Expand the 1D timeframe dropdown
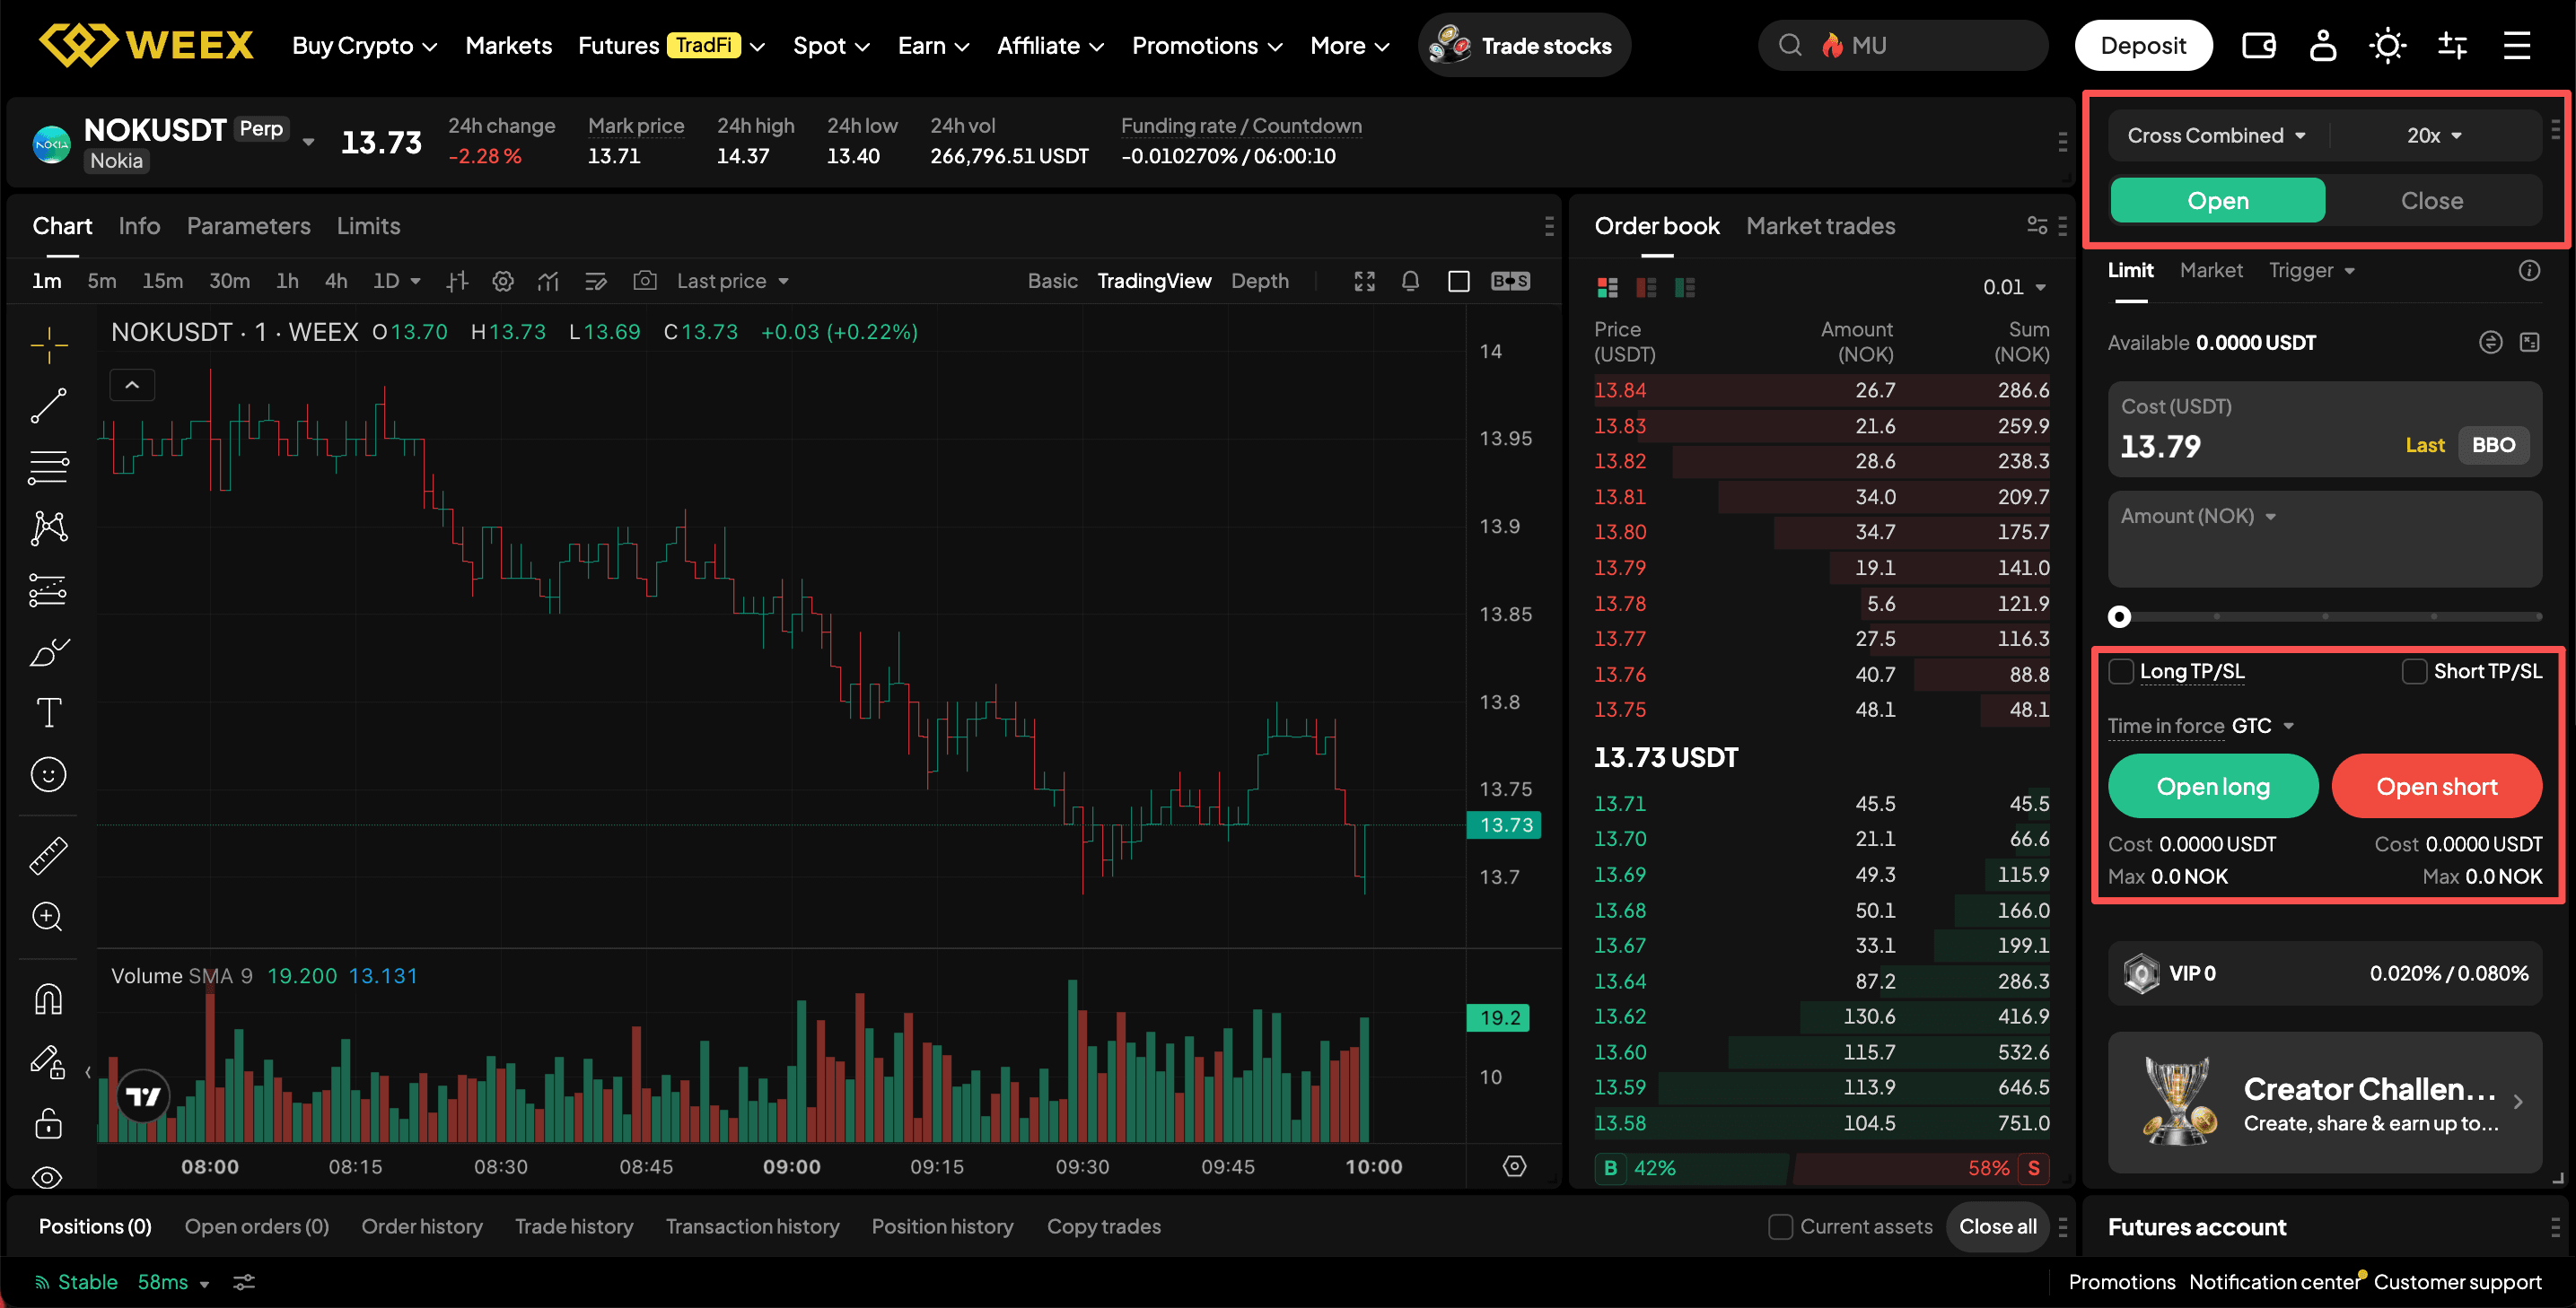Screen dimensions: 2576x1308 tap(396, 282)
